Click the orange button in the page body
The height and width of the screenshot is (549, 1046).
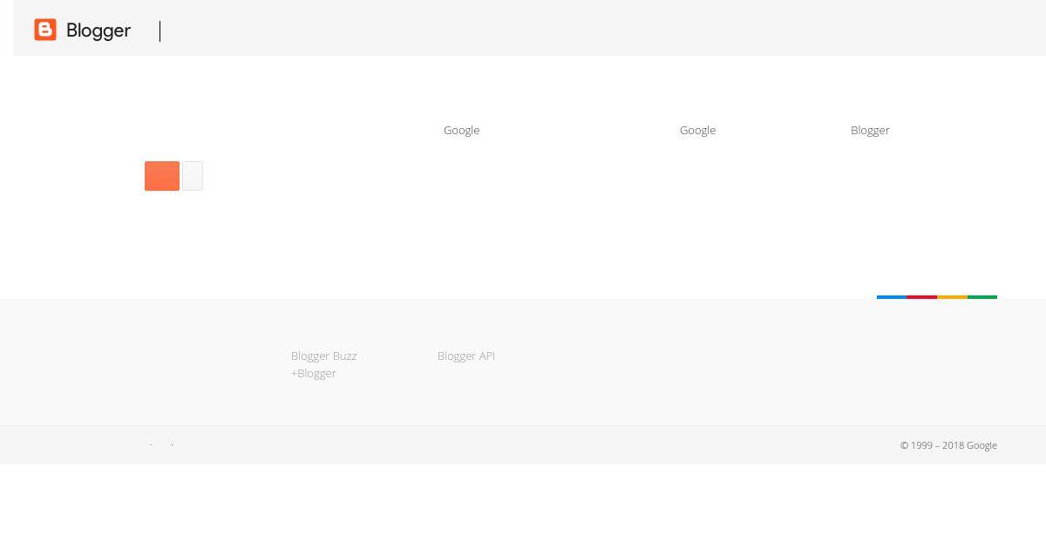162,176
